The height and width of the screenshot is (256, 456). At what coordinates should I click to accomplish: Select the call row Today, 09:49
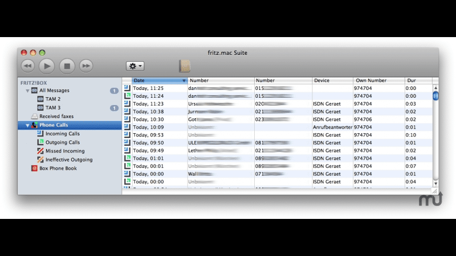[x=277, y=151]
